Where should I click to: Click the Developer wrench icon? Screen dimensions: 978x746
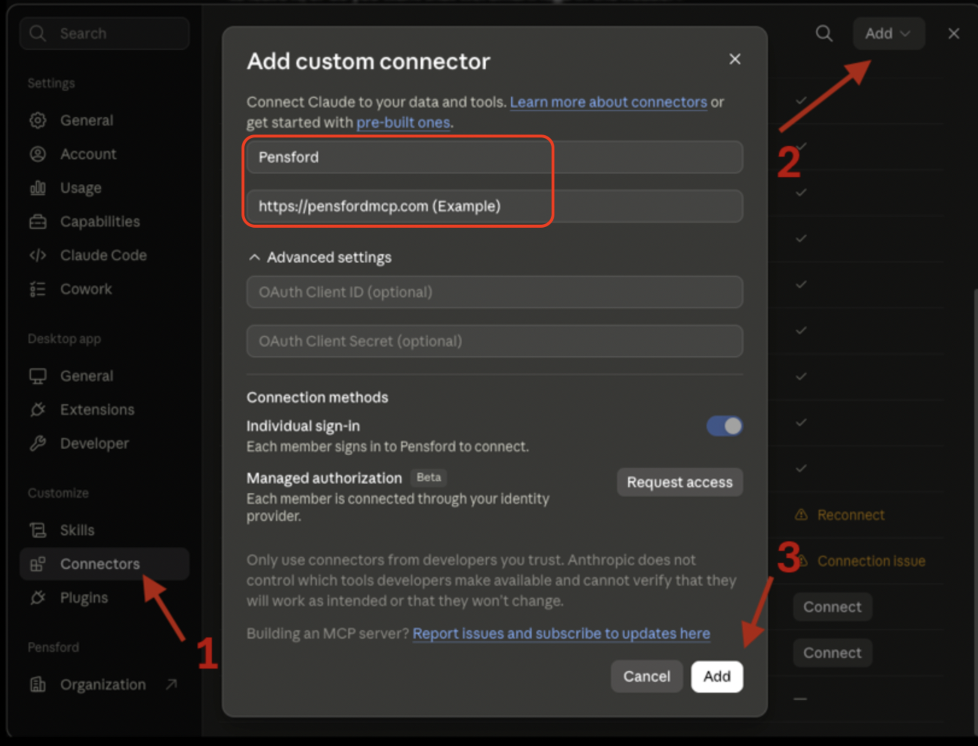pos(38,443)
